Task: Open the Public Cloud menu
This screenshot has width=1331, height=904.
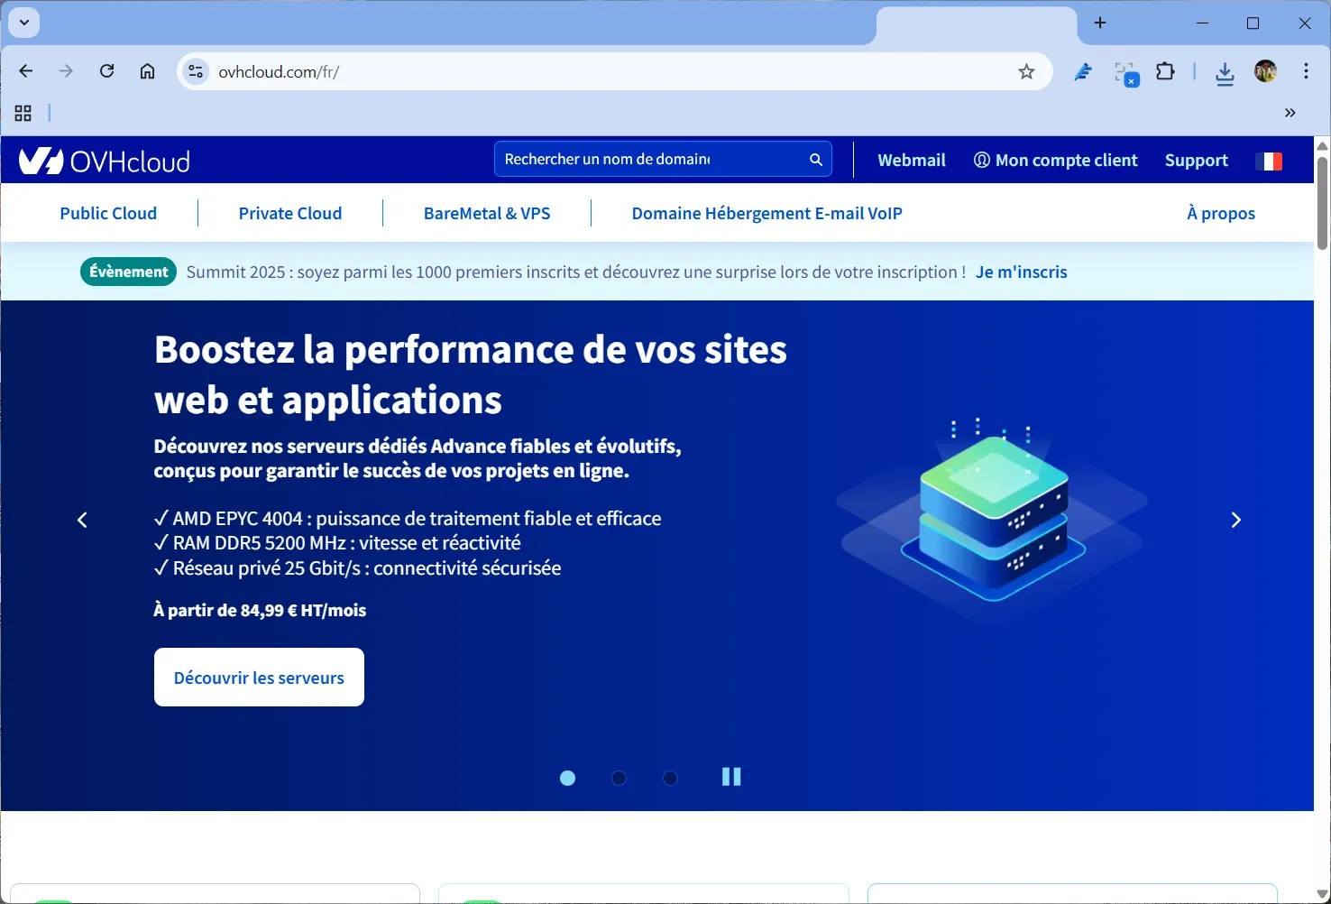Action: pos(108,213)
